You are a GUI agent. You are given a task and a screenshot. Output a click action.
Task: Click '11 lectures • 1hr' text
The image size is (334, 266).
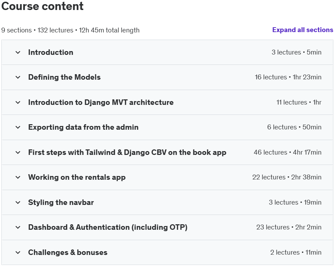pyautogui.click(x=299, y=102)
